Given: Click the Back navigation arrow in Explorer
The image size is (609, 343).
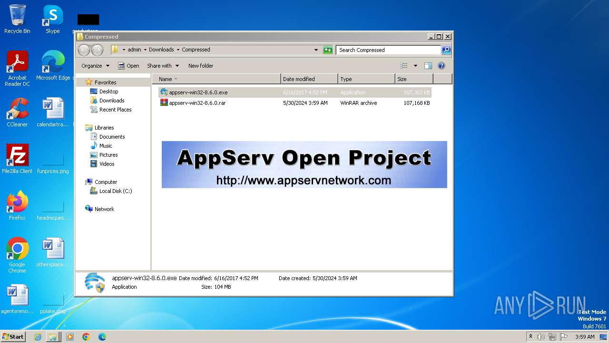Looking at the screenshot, I should click(x=84, y=50).
